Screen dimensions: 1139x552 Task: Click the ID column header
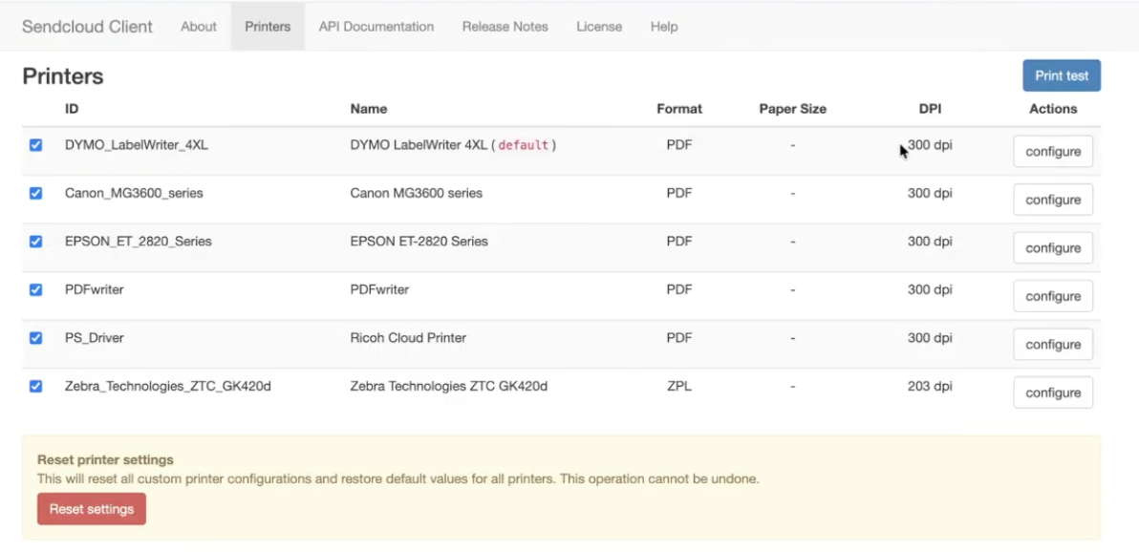(x=72, y=109)
